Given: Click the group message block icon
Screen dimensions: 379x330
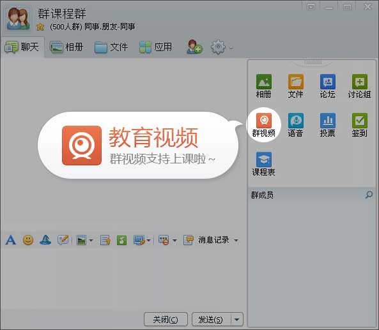Looking at the screenshot, I should (164, 240).
